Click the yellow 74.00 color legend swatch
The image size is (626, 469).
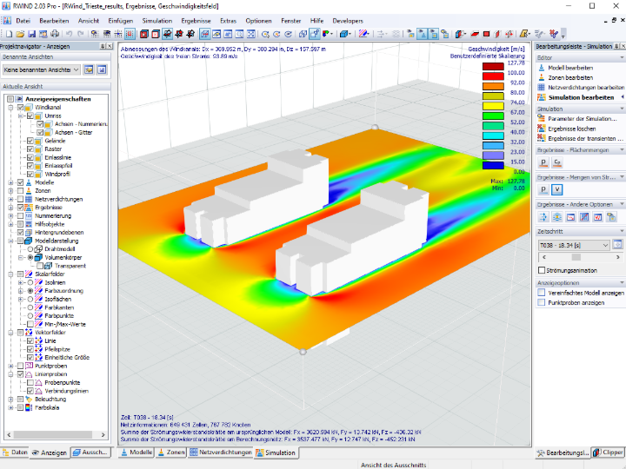click(x=493, y=106)
